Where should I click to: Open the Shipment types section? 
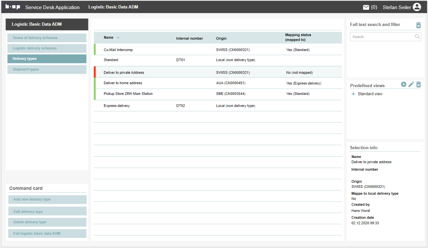[x=47, y=69]
